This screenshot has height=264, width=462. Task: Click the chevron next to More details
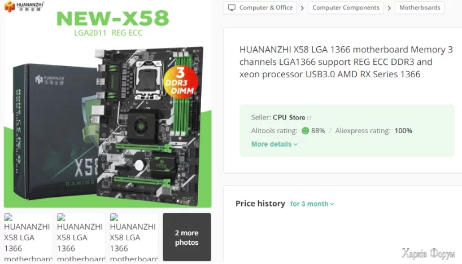pyautogui.click(x=295, y=144)
